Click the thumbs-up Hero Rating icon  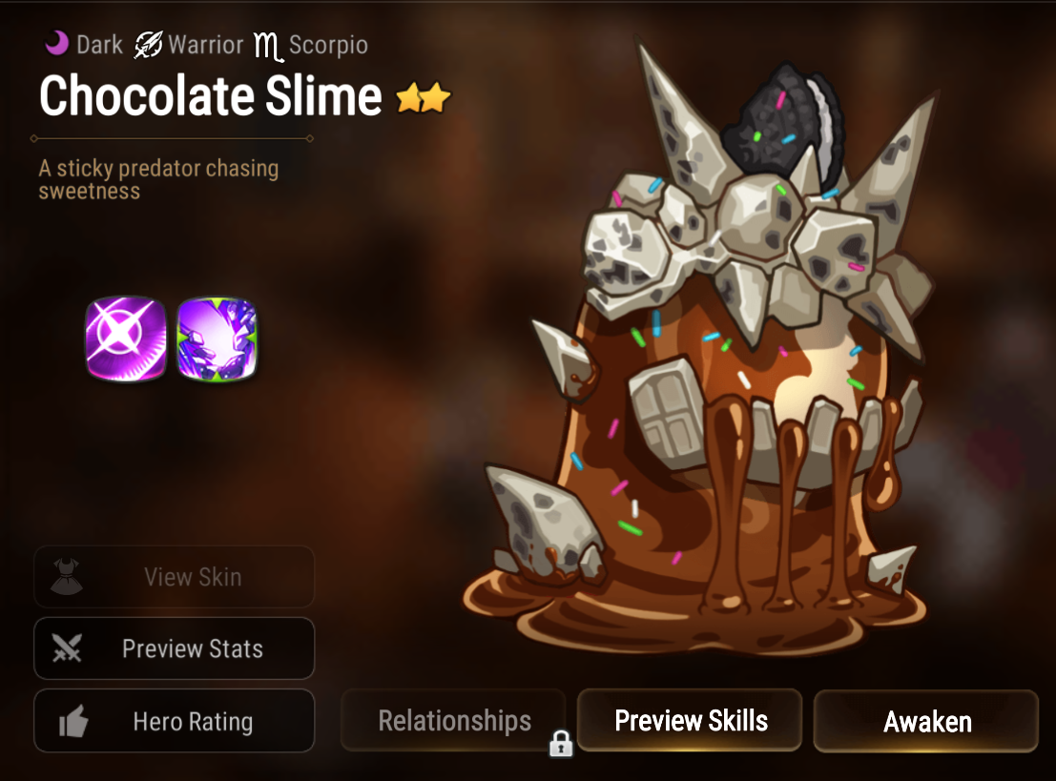pos(73,721)
